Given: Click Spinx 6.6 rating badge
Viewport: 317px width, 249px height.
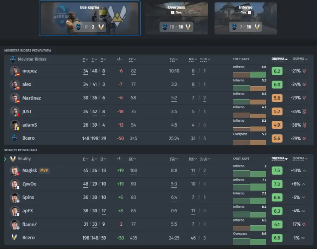Looking at the screenshot, I should [277, 198].
